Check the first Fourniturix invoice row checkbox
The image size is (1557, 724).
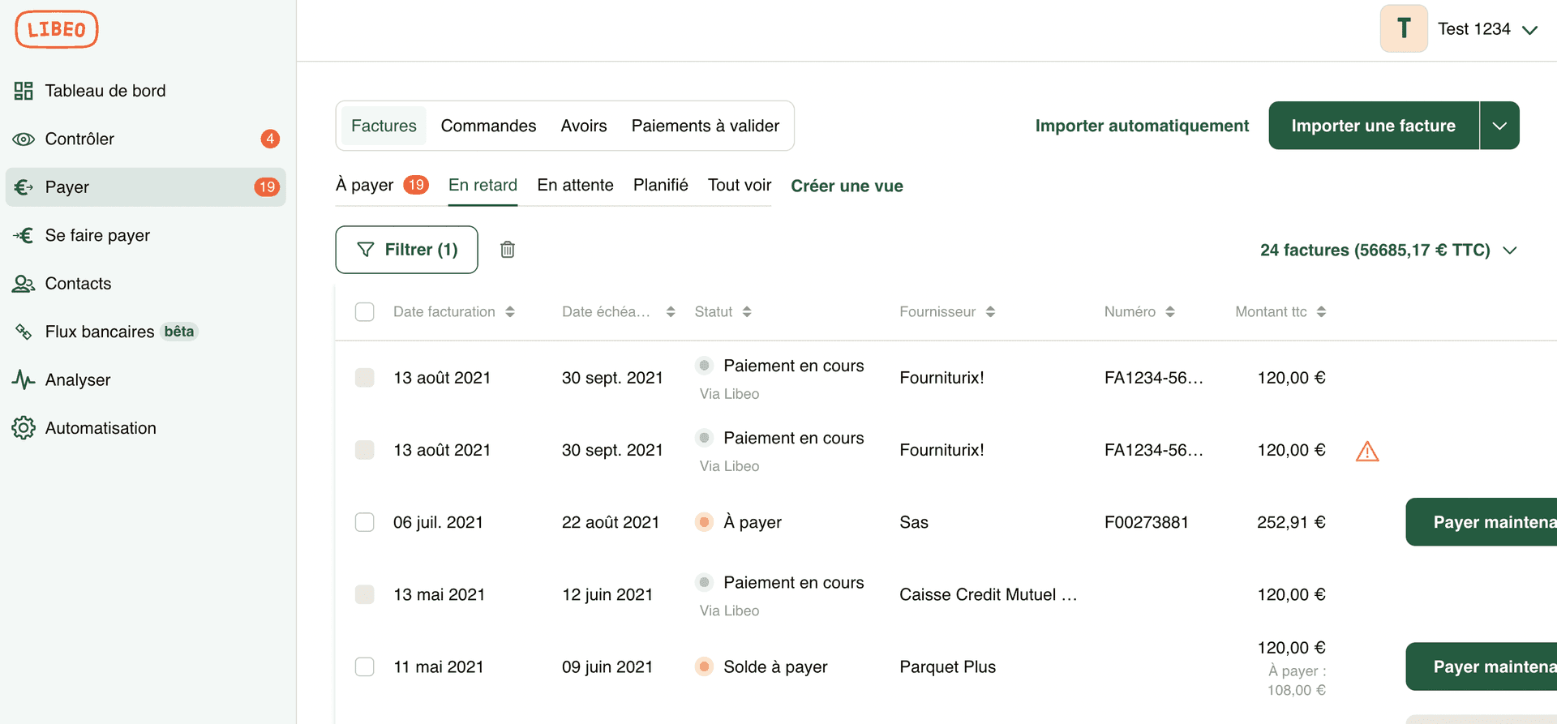365,378
